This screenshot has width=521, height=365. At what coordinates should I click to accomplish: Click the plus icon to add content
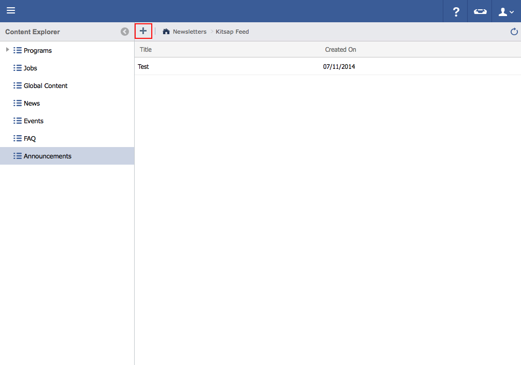[x=143, y=31]
